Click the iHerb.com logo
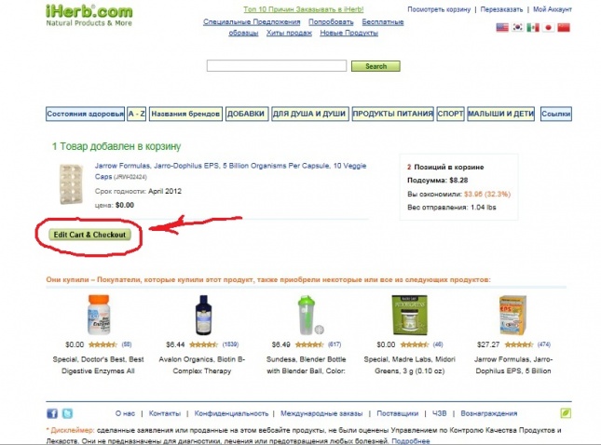This screenshot has height=445, width=601. tap(89, 15)
